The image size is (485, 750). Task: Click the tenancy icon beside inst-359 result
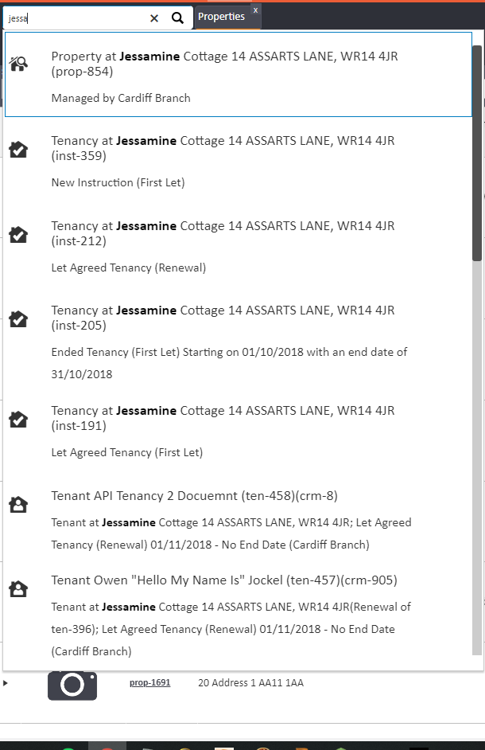coord(18,149)
